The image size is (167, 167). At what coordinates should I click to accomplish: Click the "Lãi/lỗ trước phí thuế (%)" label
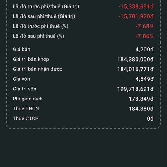pyautogui.click(x=41, y=26)
